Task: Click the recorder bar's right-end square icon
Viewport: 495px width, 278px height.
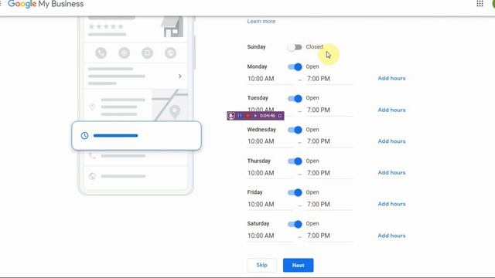Action: [280, 116]
